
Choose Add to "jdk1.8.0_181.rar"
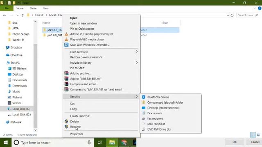point(86,79)
